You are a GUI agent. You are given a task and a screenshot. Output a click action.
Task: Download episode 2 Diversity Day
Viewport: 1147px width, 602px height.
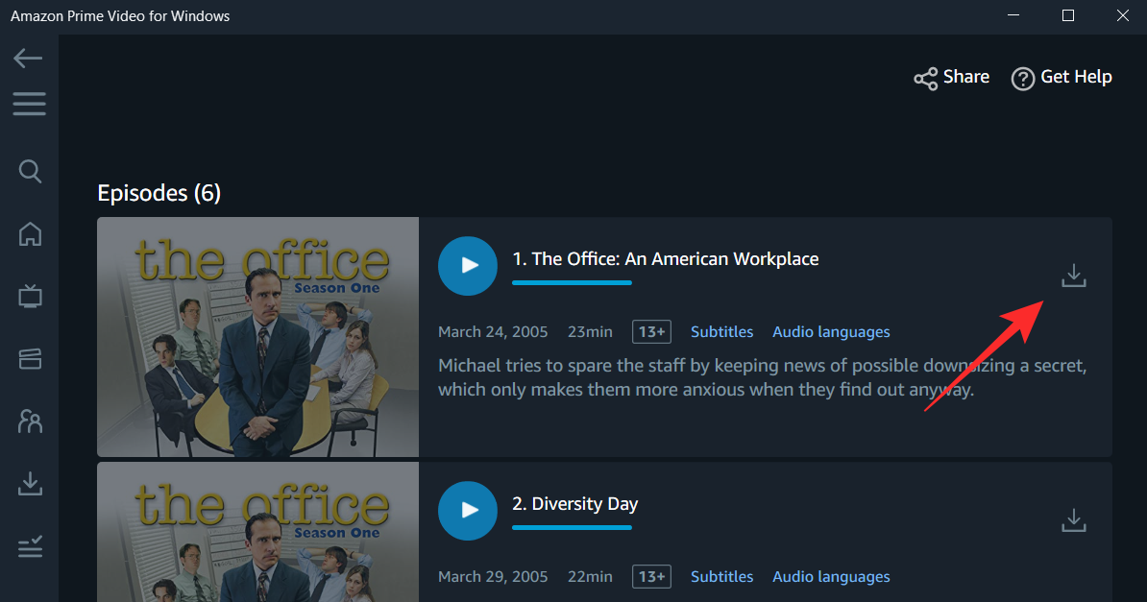point(1074,520)
